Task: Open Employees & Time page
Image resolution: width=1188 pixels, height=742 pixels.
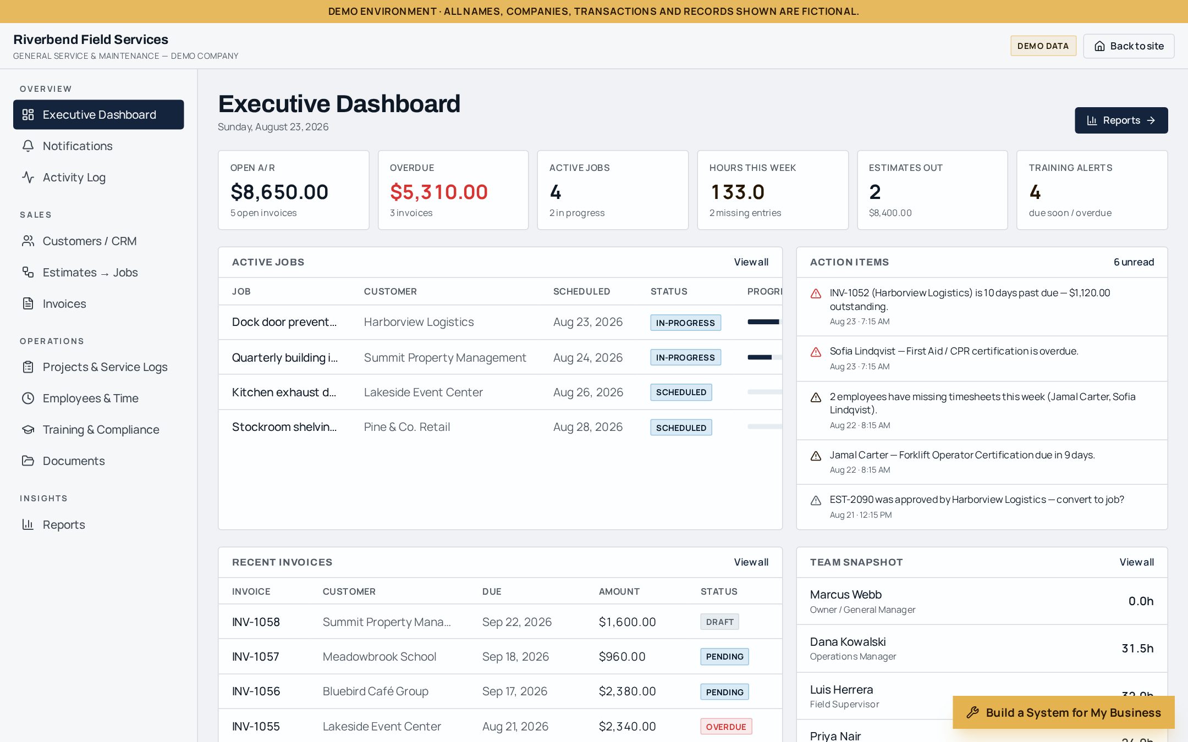Action: (98, 398)
